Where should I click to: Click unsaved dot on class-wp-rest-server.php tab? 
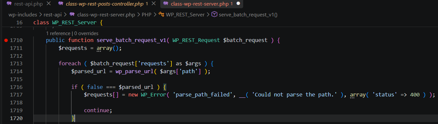tap(238, 4)
